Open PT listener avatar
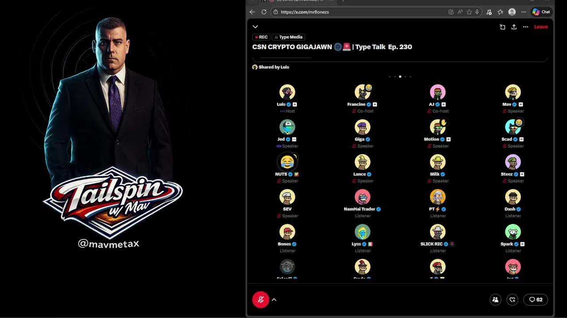Viewport: 567px width, 318px height. 438,197
